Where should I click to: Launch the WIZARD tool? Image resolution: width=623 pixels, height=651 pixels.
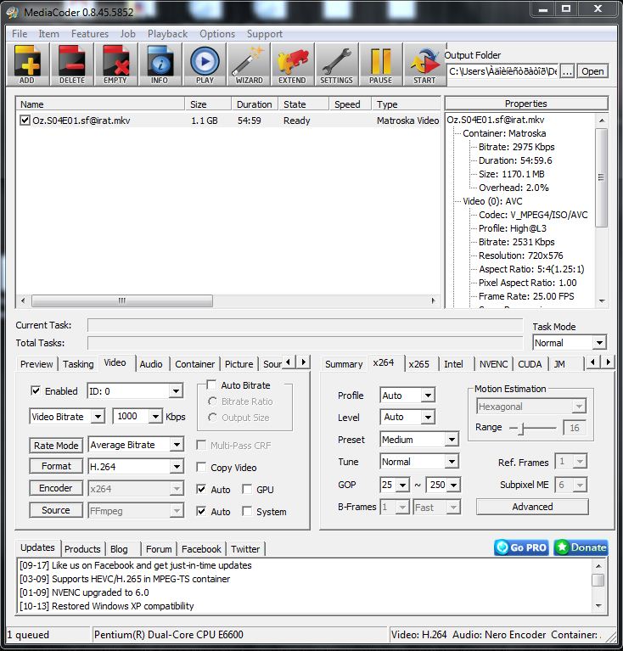pyautogui.click(x=249, y=65)
